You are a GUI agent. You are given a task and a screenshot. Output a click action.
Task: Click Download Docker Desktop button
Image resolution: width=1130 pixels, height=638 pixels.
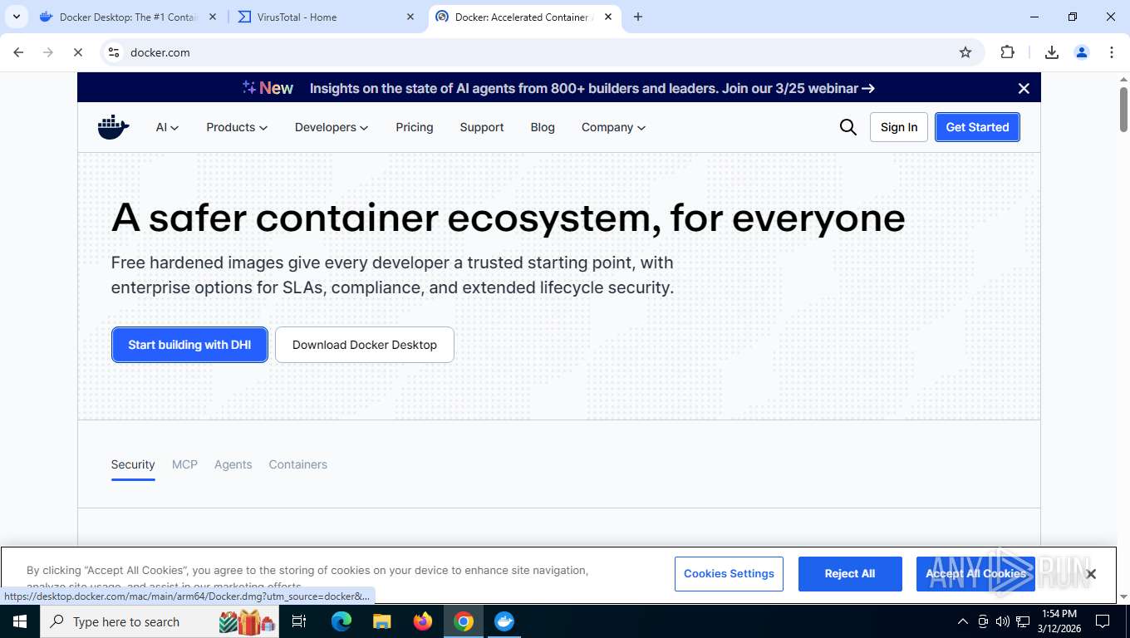pos(365,345)
